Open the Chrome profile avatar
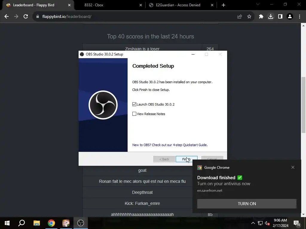This screenshot has width=306, height=229. point(290,17)
